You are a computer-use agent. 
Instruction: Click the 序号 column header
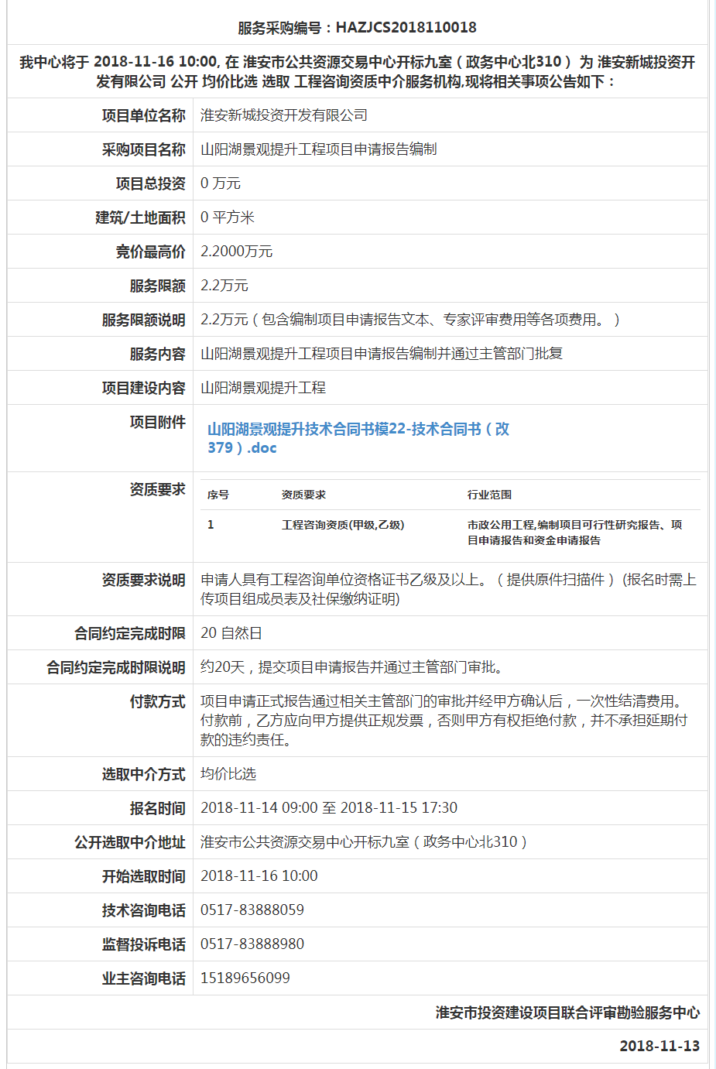tap(218, 495)
